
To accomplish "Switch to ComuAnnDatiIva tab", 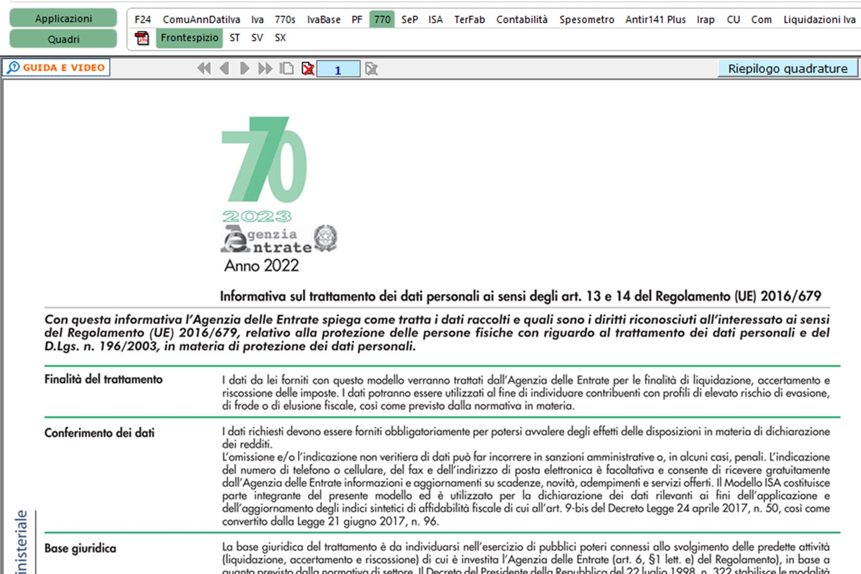I will 201,19.
